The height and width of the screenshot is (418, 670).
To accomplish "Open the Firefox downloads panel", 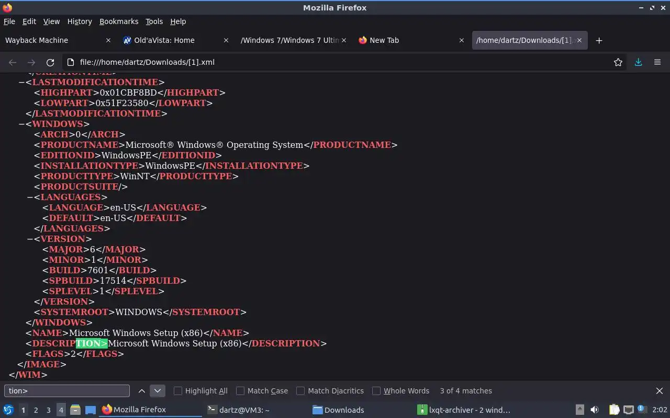I will (x=639, y=62).
